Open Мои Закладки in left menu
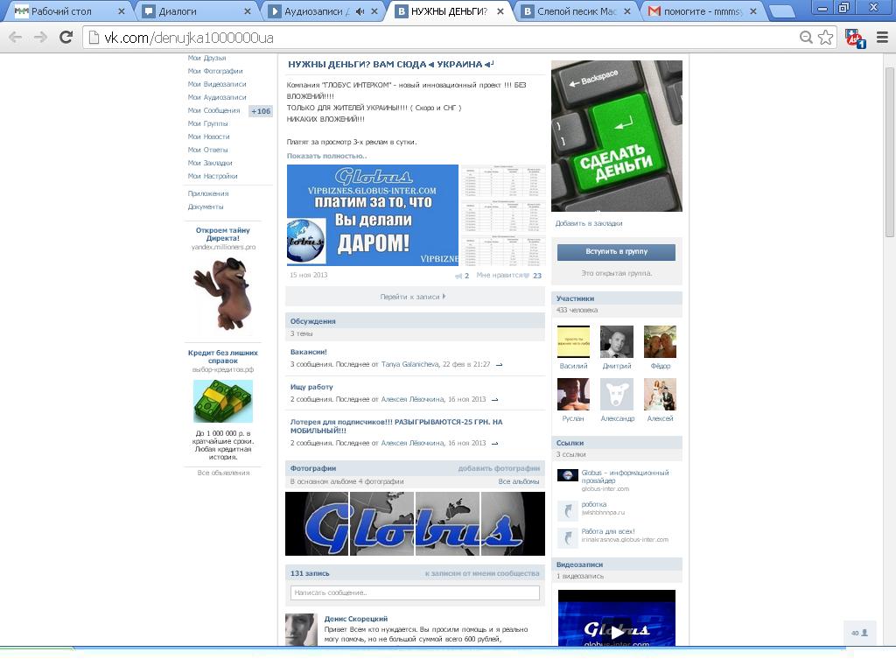This screenshot has height=666, width=896. click(210, 163)
